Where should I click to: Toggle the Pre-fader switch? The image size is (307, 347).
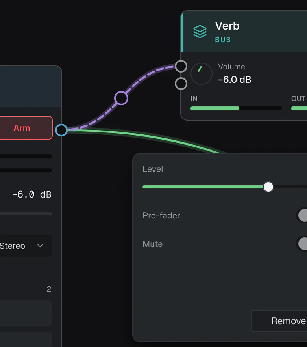pyautogui.click(x=302, y=215)
